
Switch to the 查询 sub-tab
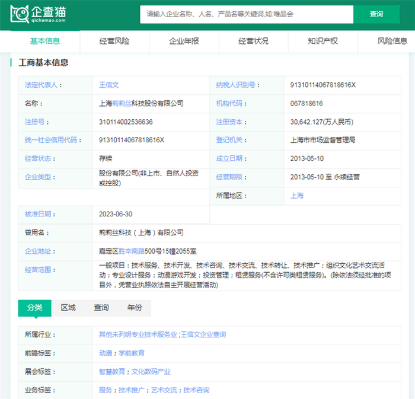101,308
